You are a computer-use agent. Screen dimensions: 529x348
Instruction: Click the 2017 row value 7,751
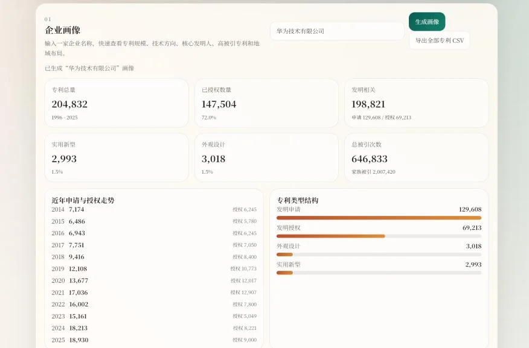(x=76, y=245)
